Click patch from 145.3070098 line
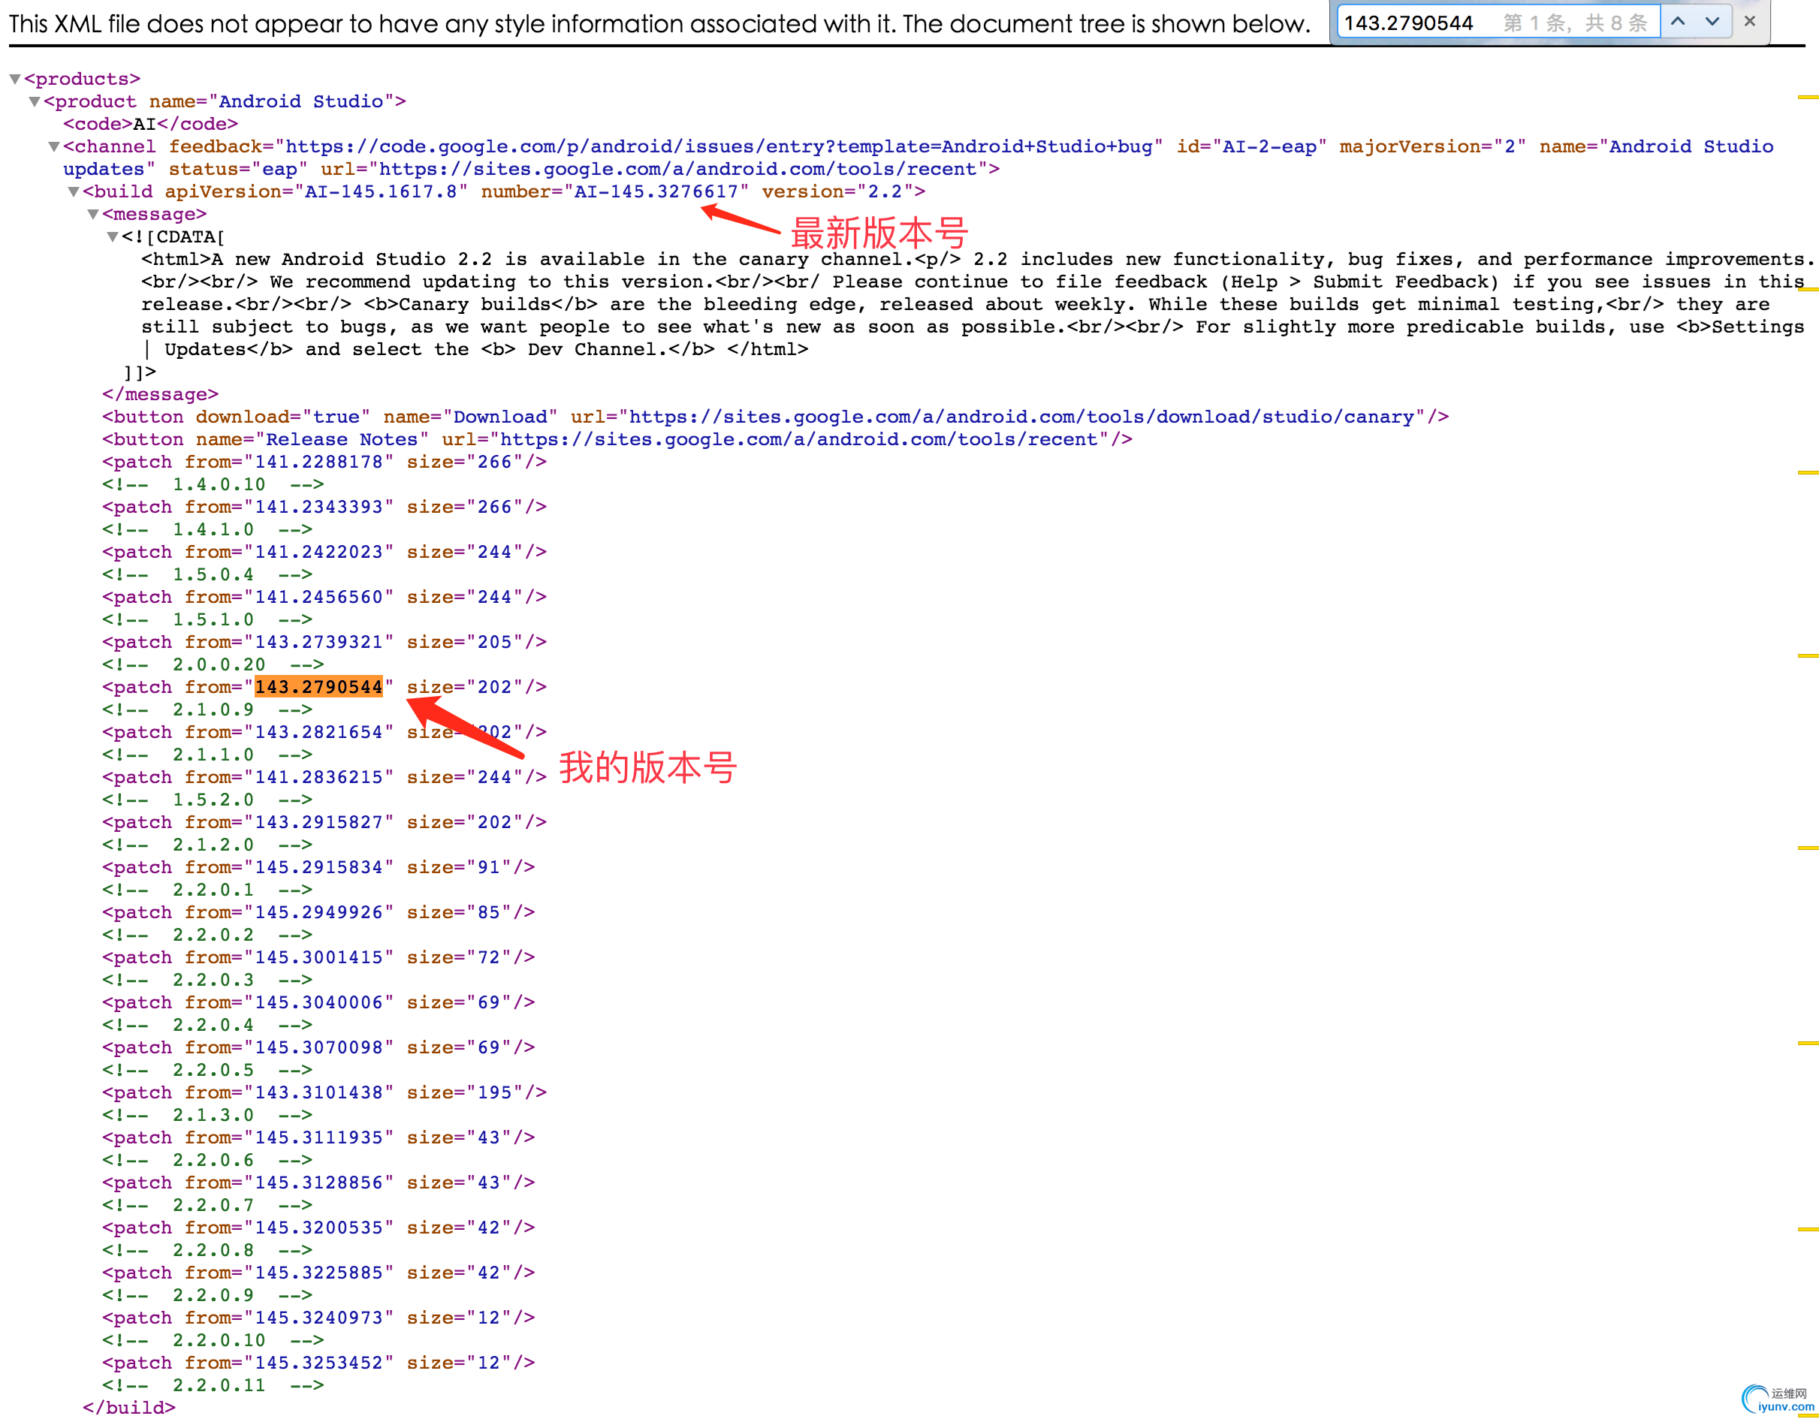The height and width of the screenshot is (1419, 1819). click(x=318, y=1047)
